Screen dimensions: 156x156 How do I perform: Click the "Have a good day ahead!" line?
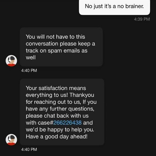(57, 136)
